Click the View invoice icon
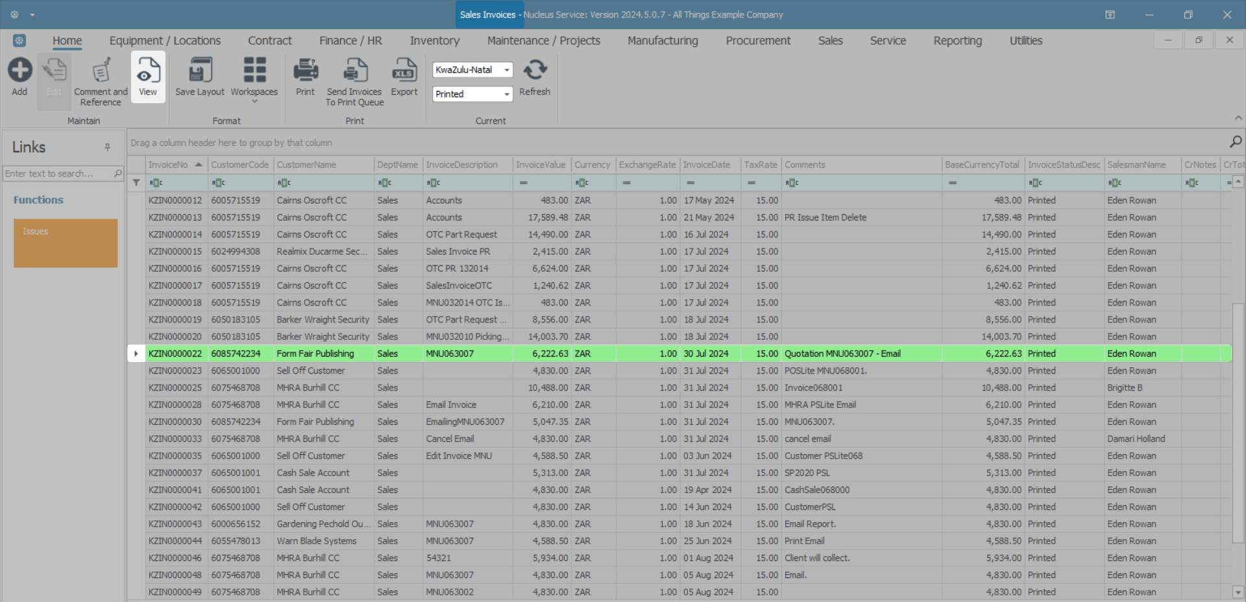This screenshot has width=1246, height=602. pos(148,71)
